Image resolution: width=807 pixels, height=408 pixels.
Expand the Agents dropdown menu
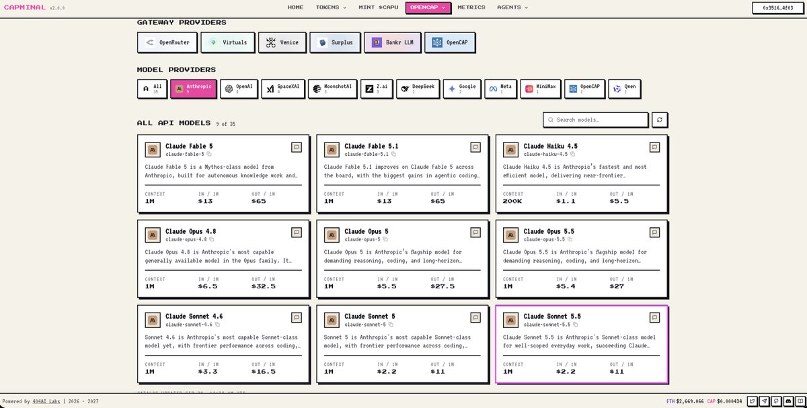[x=512, y=7]
